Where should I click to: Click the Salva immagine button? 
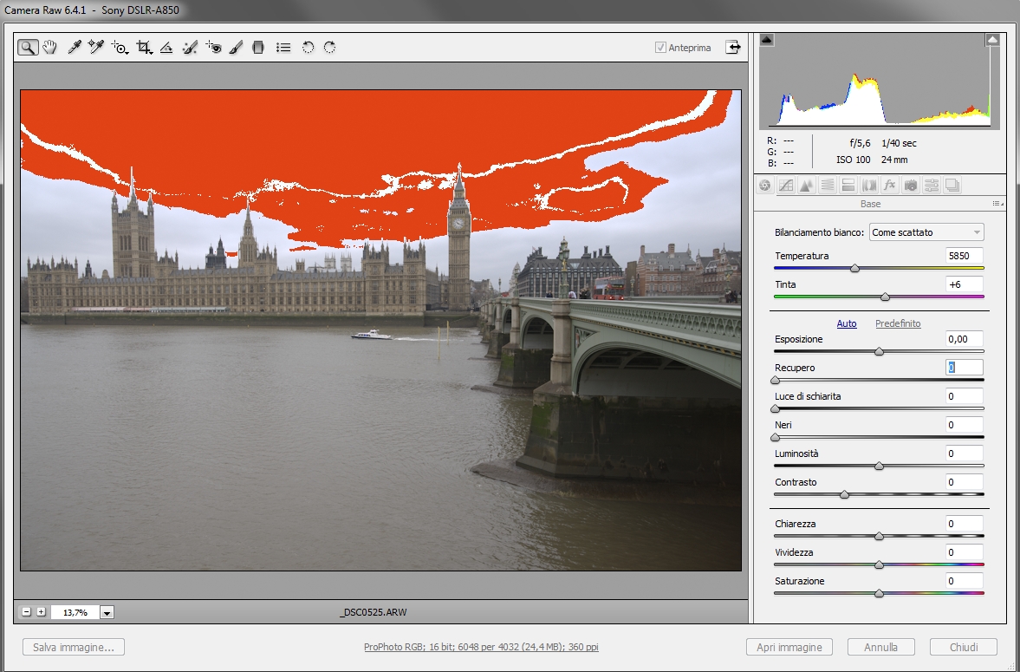pos(74,647)
